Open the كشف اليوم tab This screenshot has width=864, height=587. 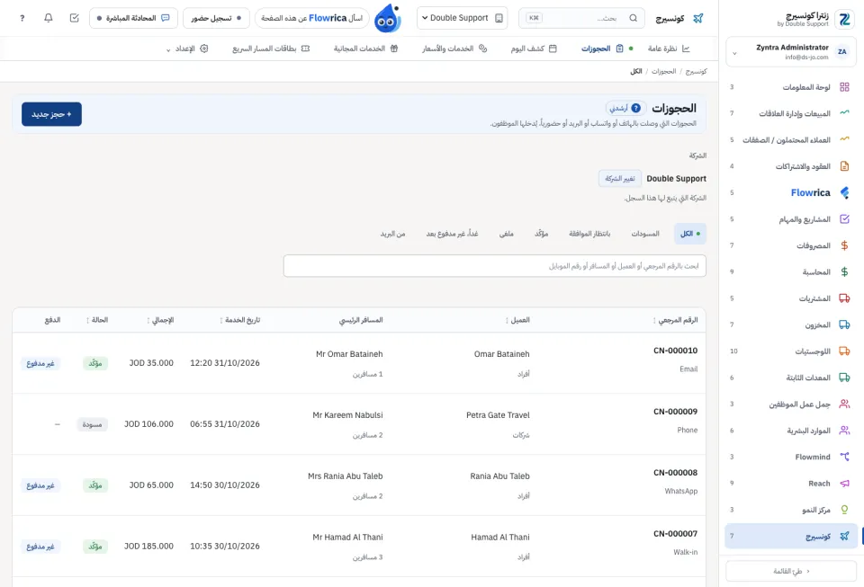click(x=534, y=49)
